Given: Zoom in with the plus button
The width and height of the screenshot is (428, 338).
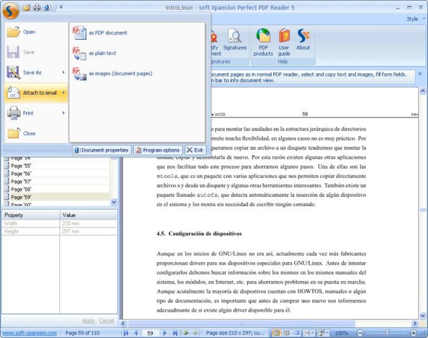Looking at the screenshot, I should [414, 333].
